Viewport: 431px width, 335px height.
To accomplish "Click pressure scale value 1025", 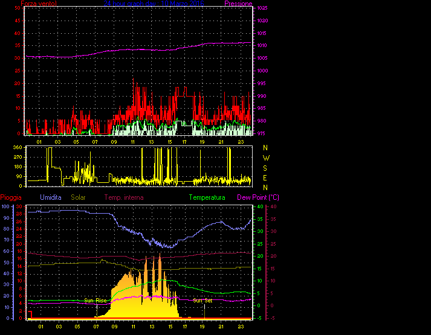I will coord(262,8).
